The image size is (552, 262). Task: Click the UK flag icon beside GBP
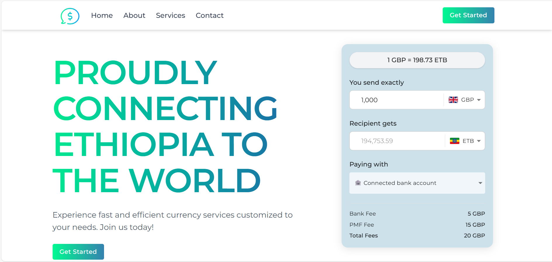point(453,100)
